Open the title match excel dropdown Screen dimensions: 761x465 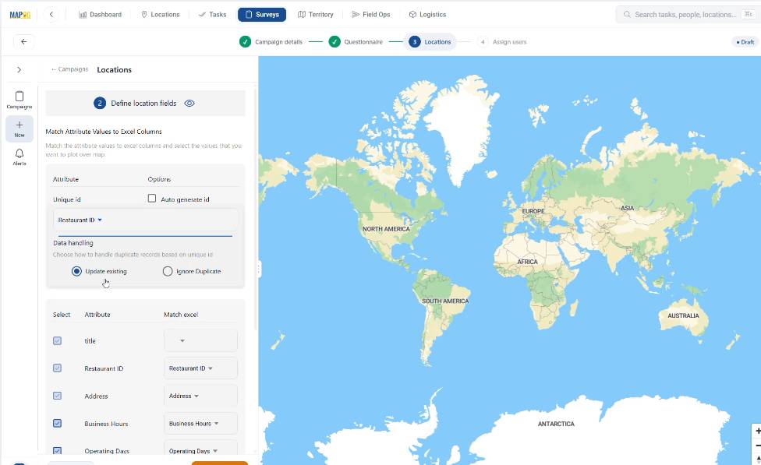[x=200, y=340]
